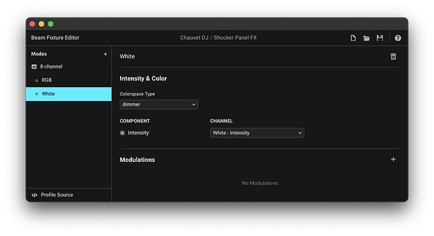Click the Beam Fixture Editor label
The width and height of the screenshot is (434, 236).
(55, 38)
